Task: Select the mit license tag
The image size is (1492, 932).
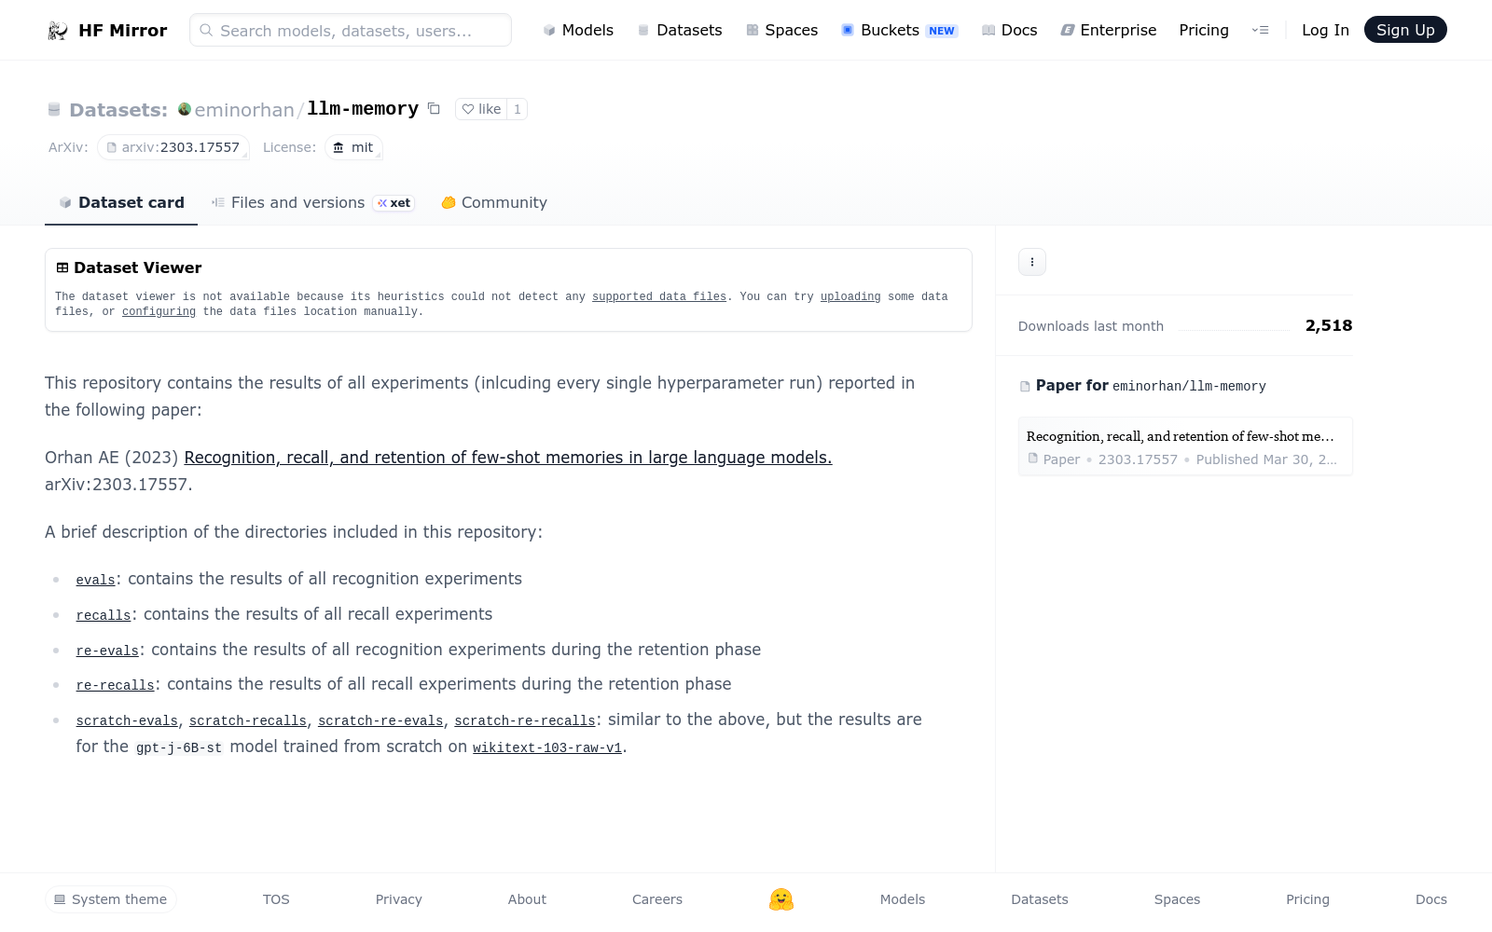Action: (353, 147)
